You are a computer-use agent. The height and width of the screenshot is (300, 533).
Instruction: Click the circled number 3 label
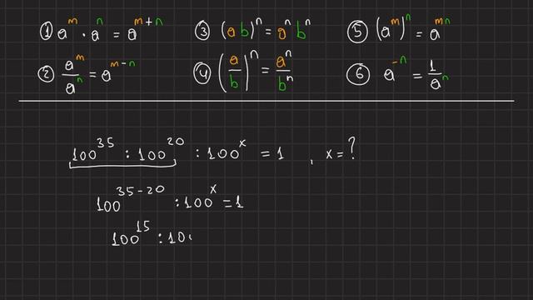tap(202, 32)
